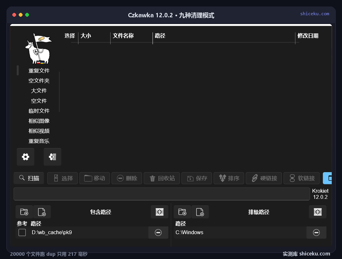Add file icon in included paths
The width and height of the screenshot is (342, 259).
(42, 212)
